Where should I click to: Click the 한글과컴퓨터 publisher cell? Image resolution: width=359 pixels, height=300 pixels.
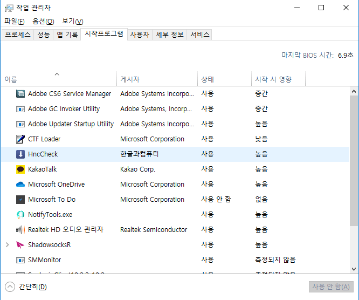tap(140, 154)
